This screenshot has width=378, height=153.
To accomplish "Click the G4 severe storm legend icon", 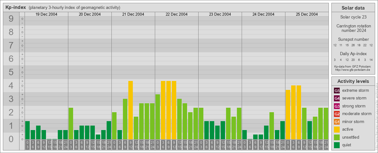I will click(x=337, y=98).
